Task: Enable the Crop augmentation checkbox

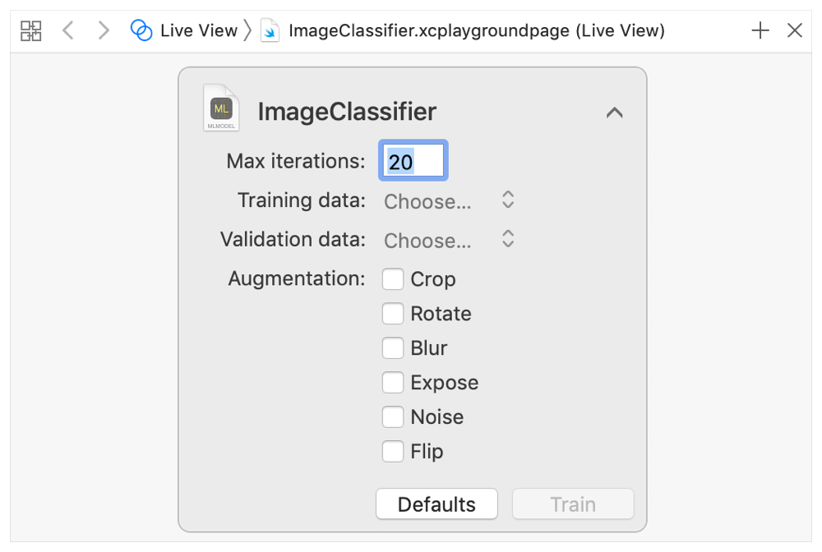Action: 393,278
